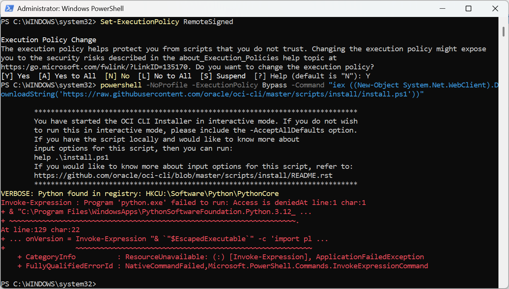Click the github.com README.rst URL

(183, 176)
